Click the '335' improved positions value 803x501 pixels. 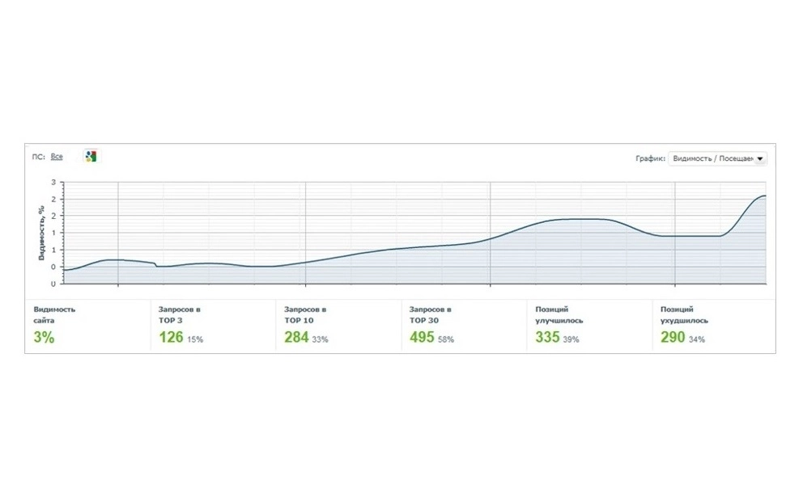[547, 338]
